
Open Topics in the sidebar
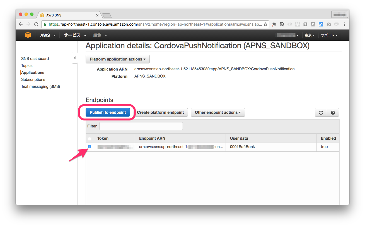pos(27,66)
